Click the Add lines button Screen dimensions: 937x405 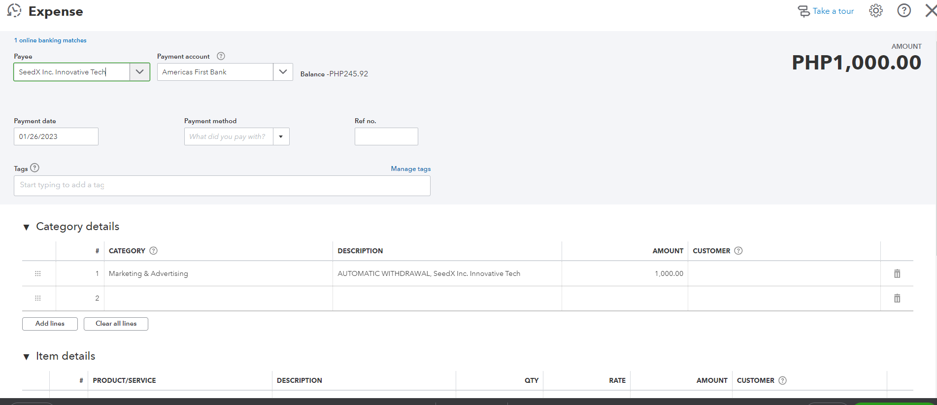[50, 324]
